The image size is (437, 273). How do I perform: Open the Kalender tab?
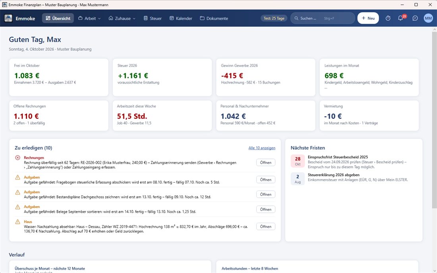[181, 18]
